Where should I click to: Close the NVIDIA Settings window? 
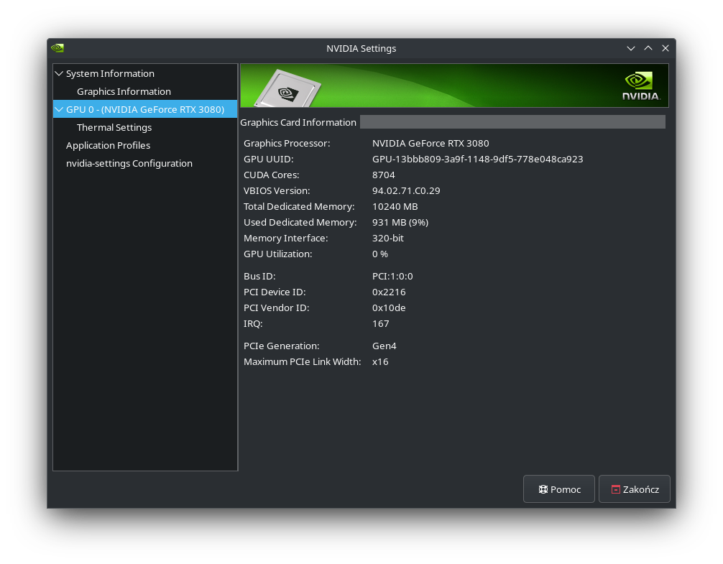666,48
